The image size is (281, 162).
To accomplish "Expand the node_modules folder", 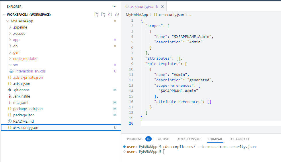I will 10,59.
